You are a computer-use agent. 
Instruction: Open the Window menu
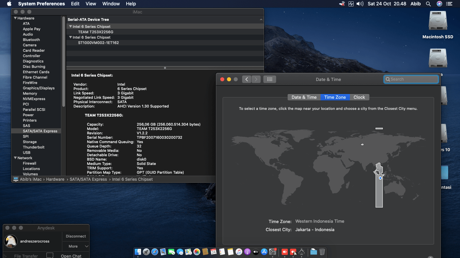coord(111,4)
